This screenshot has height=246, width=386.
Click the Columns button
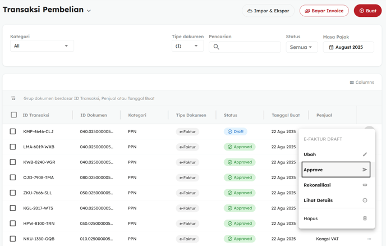coord(362,83)
